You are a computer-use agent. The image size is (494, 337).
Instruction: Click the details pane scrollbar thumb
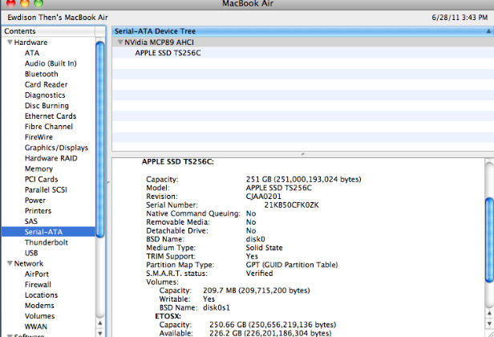489,240
